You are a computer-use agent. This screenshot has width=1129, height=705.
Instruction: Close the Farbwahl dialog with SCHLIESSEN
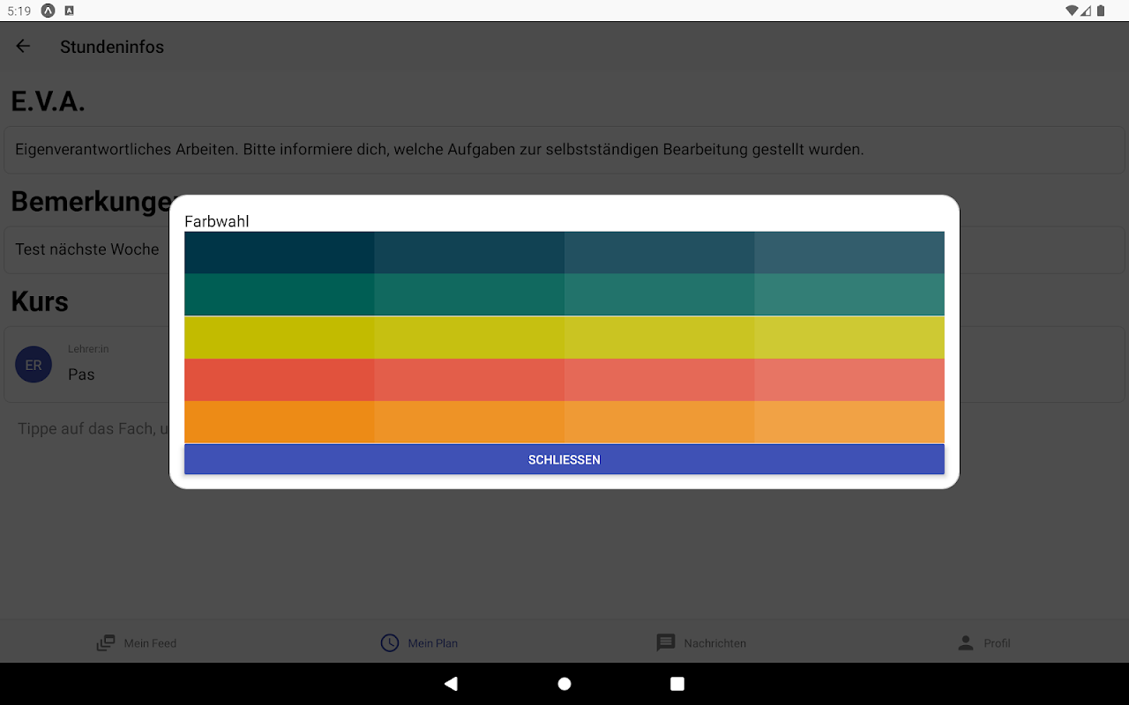[x=564, y=459]
